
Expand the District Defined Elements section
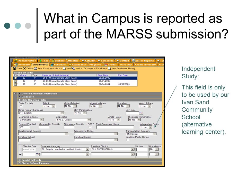20,163
